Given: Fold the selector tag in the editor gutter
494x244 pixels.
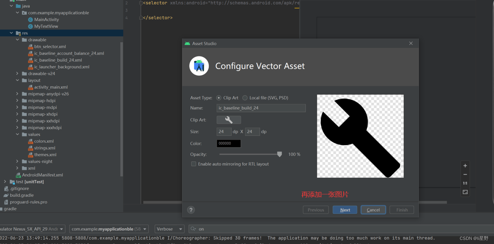Looking at the screenshot, I should coord(141,3).
